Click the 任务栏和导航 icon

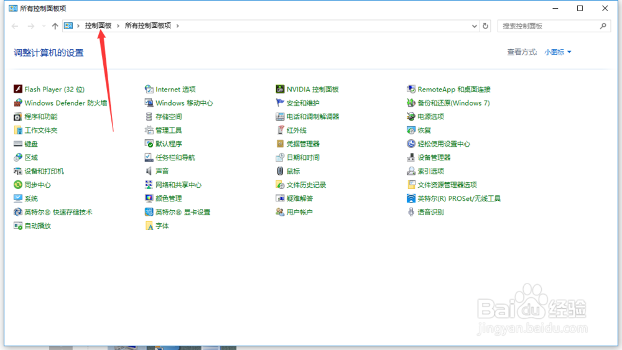pyautogui.click(x=149, y=158)
